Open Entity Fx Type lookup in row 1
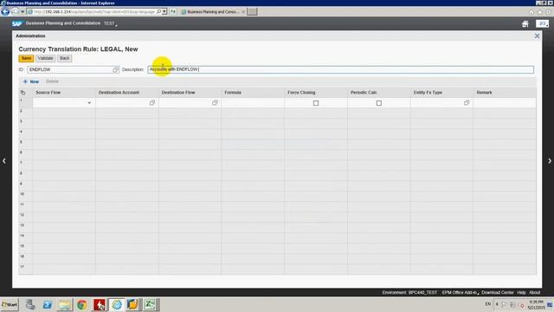 tap(467, 102)
